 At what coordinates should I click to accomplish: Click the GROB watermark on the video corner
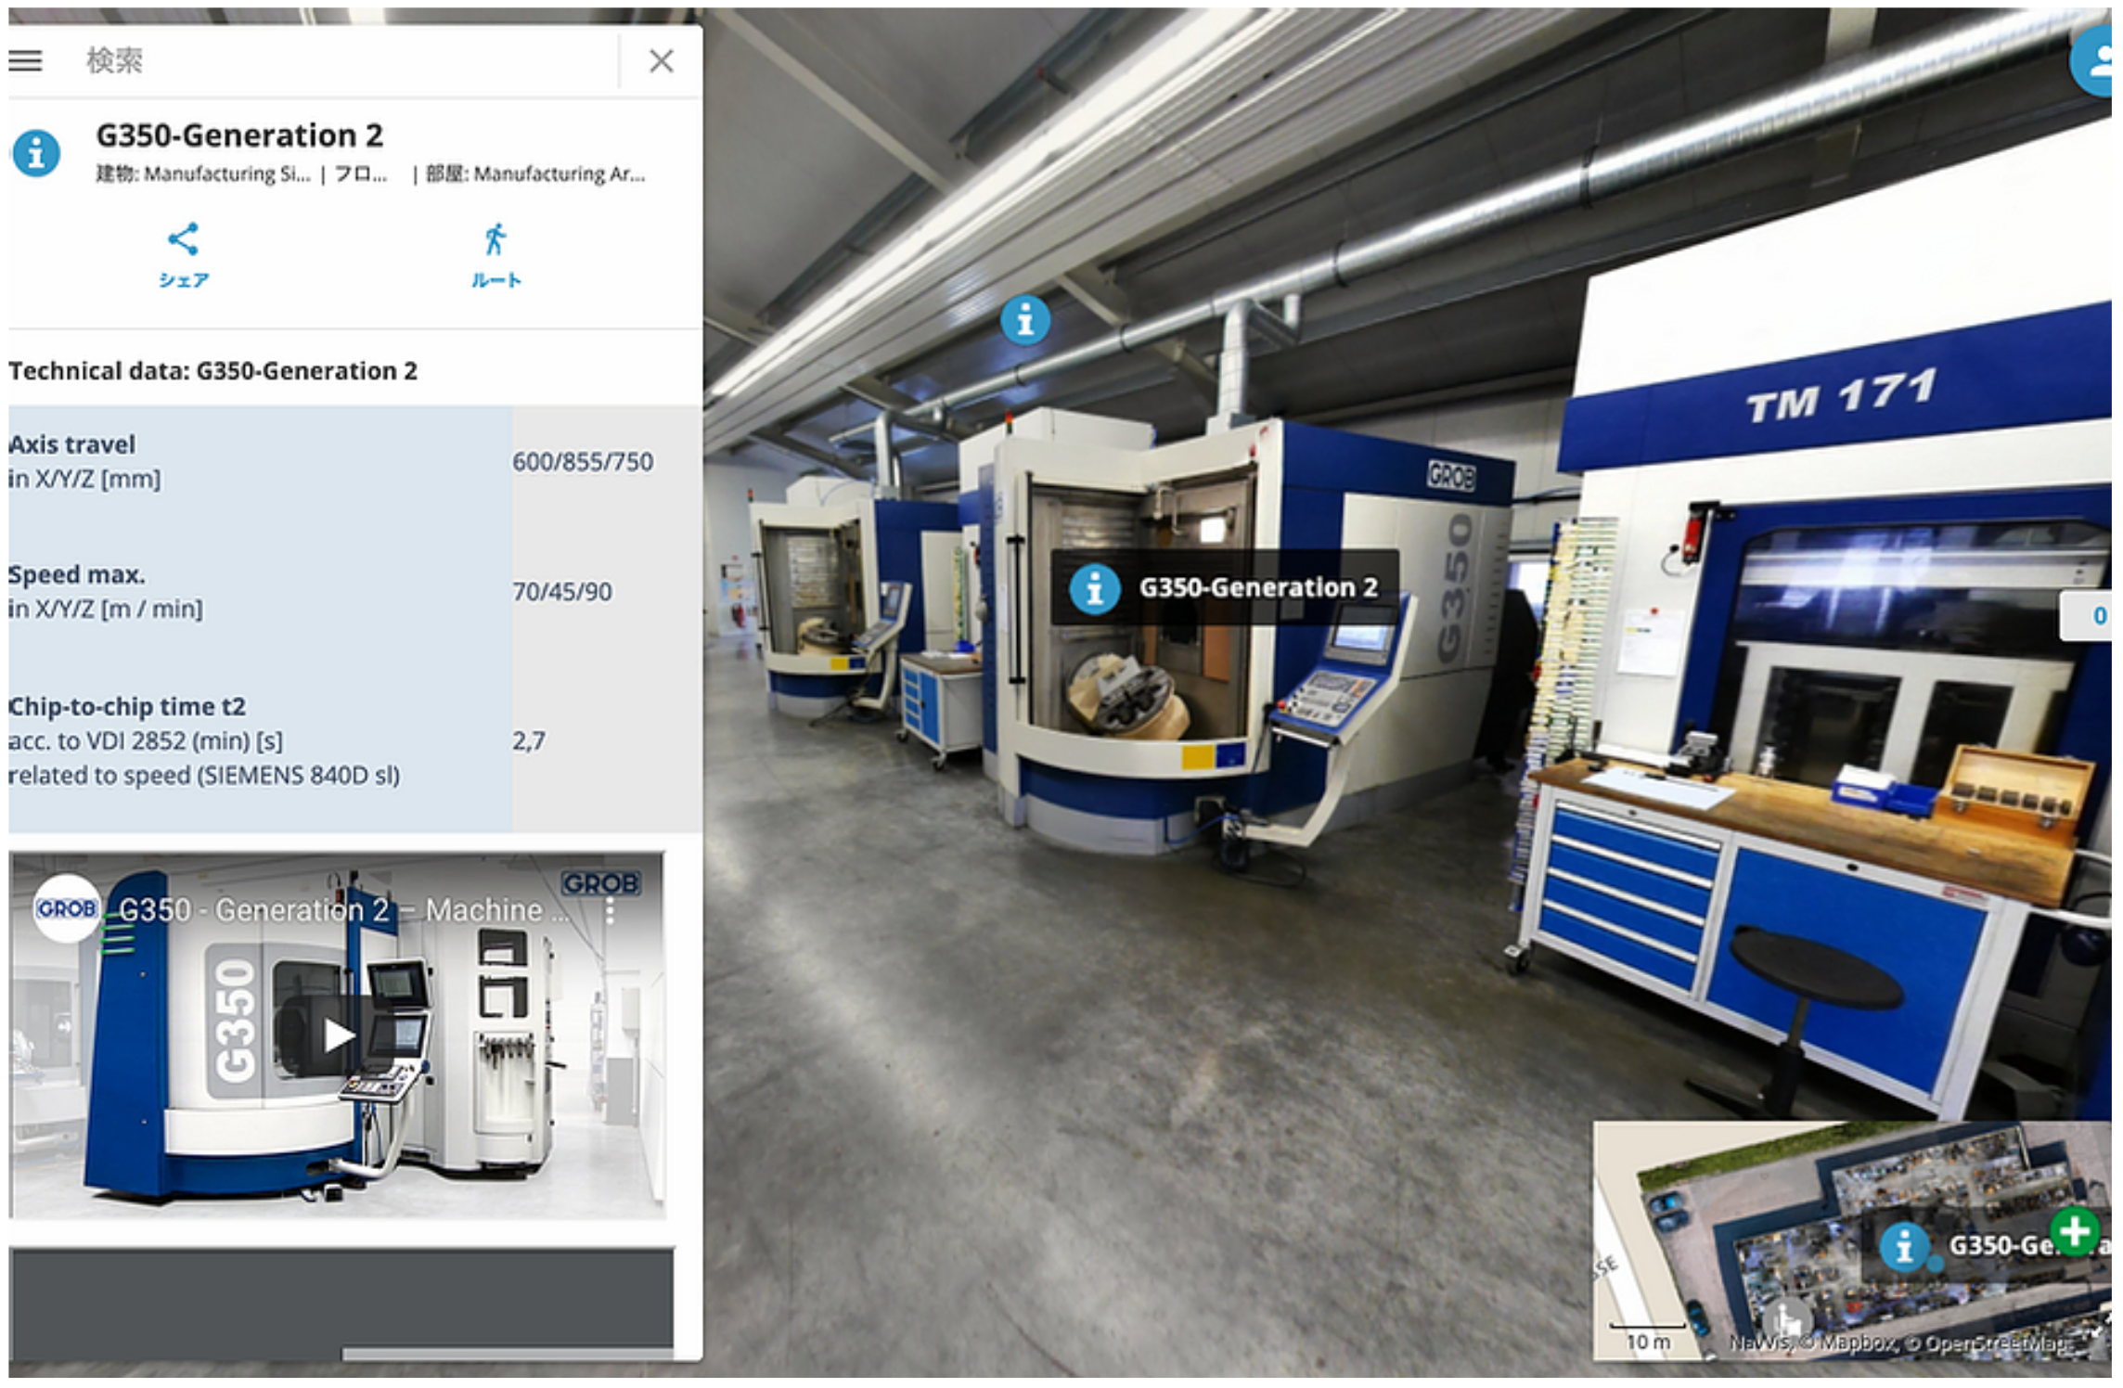click(x=600, y=883)
